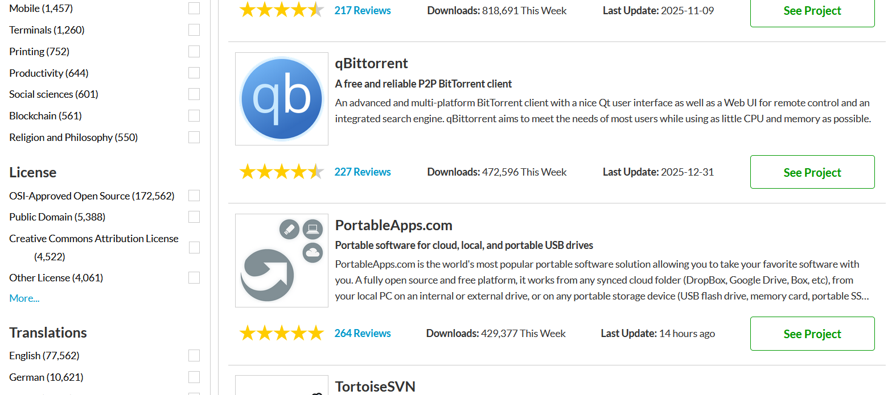
Task: Toggle the Productivity category checkbox
Action: tap(194, 73)
